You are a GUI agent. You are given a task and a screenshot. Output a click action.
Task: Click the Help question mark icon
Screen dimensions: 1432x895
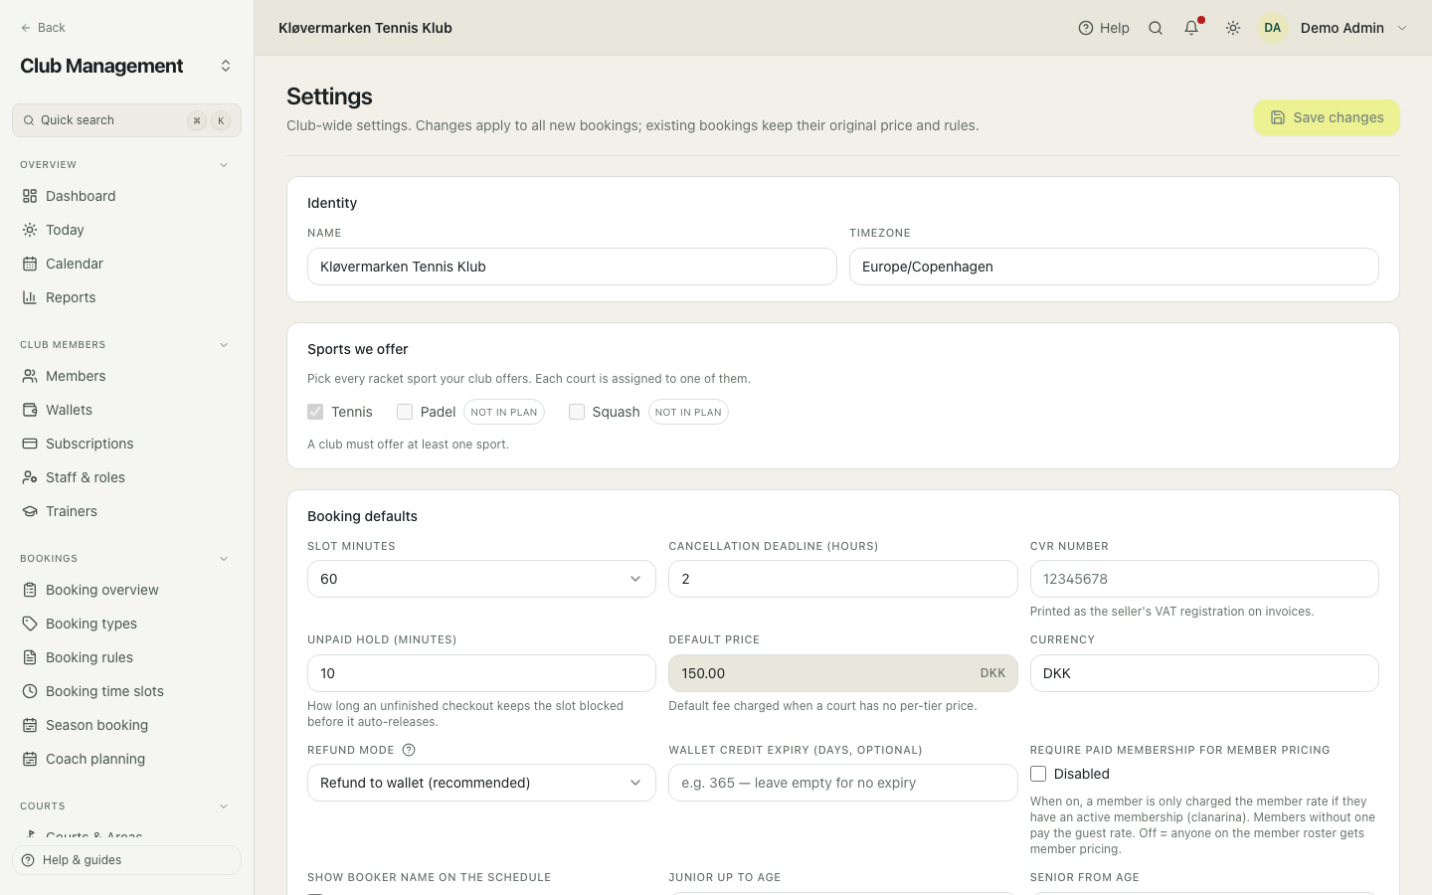(x=1086, y=28)
